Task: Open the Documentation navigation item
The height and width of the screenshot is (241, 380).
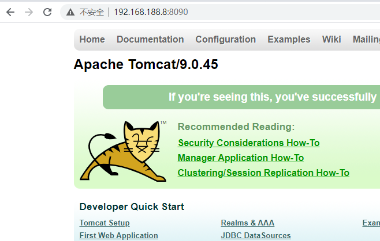Action: [150, 39]
